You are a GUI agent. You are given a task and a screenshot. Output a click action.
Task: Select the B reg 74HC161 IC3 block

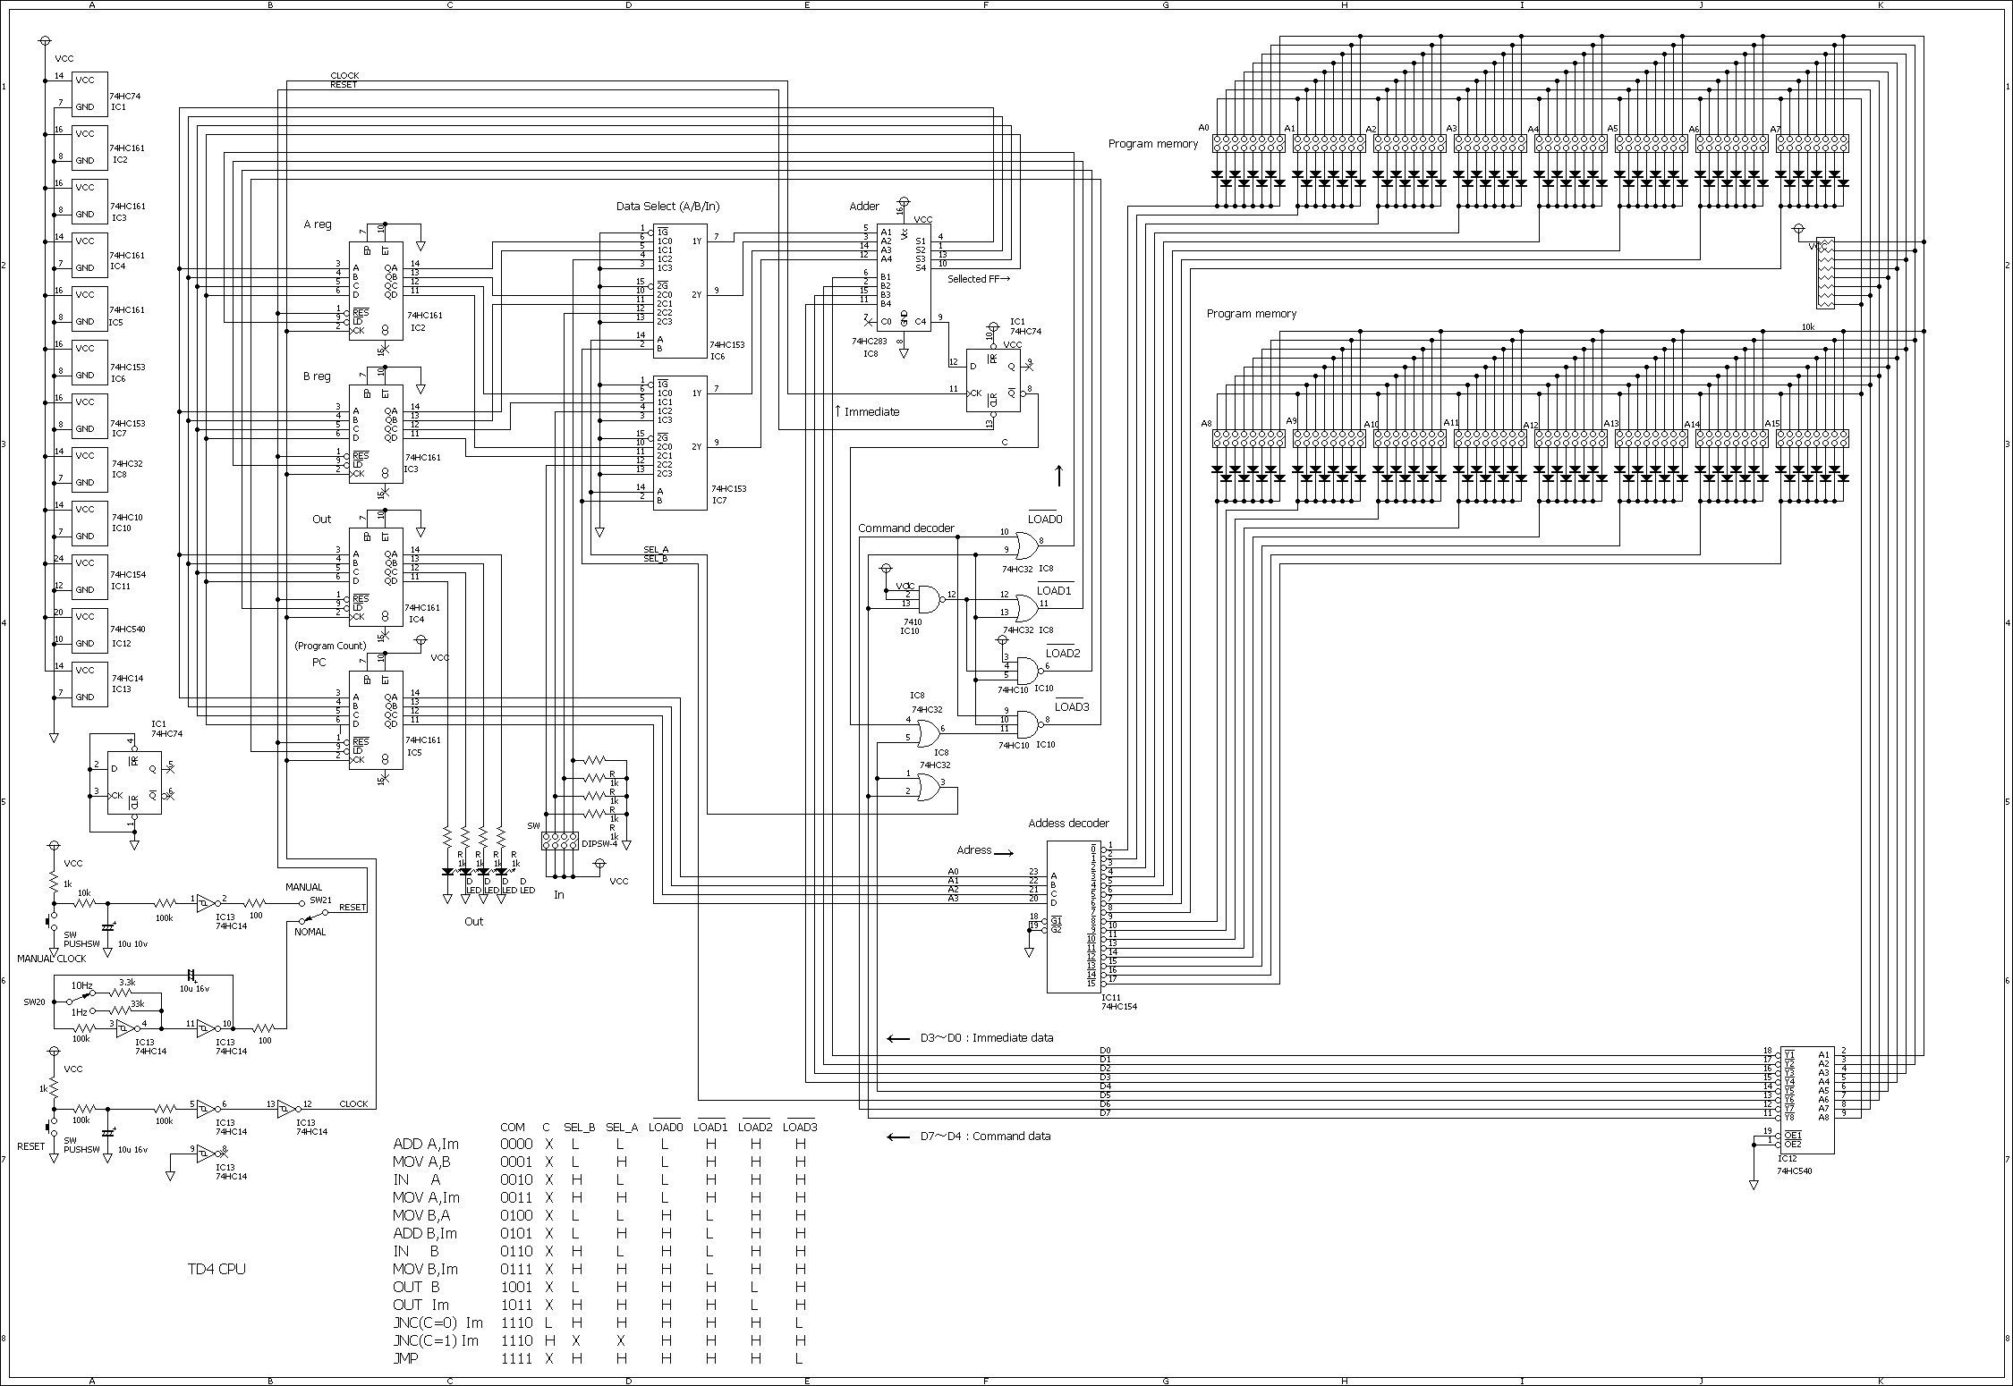tap(376, 434)
